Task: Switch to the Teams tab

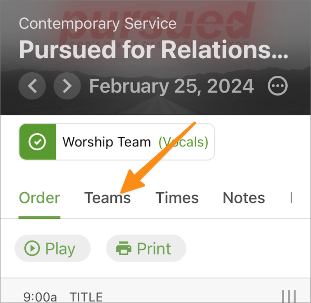Action: (108, 198)
